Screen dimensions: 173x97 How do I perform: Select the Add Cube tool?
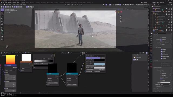[2, 33]
